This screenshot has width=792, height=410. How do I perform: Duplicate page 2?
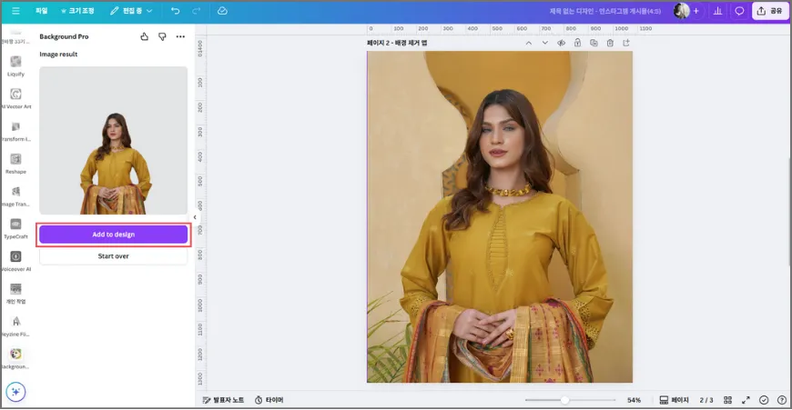pos(594,43)
